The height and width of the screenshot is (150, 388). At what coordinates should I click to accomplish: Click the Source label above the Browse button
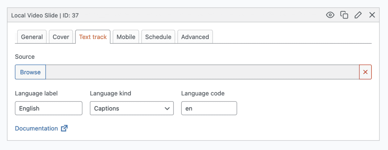25,57
